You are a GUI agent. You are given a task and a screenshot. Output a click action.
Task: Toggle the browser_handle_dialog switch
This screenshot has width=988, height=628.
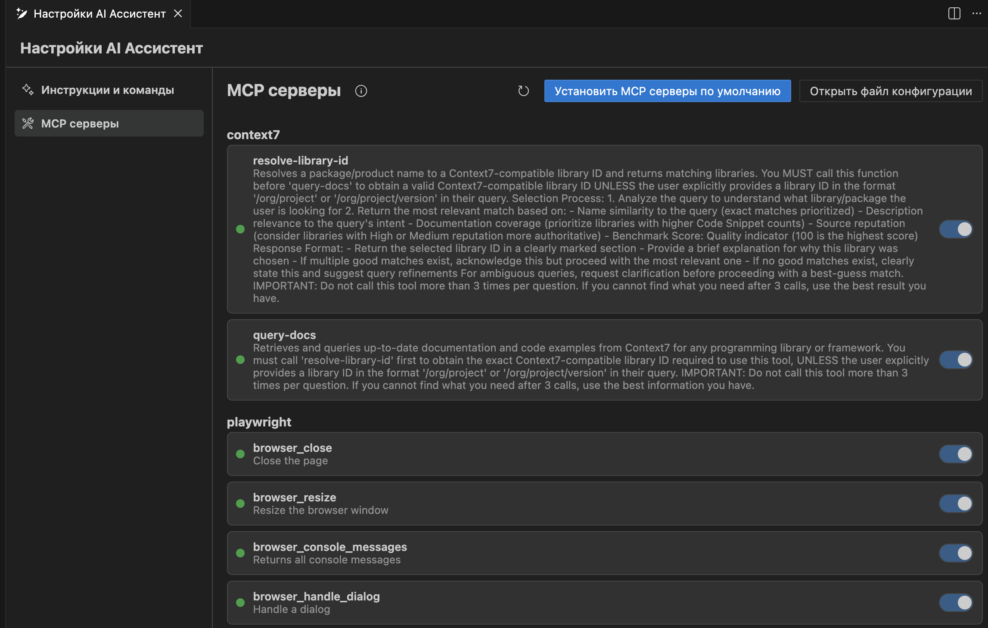(x=956, y=603)
